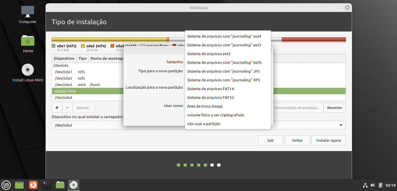
Task: Select /dev/sda5 ext4 /boot row
Action: coord(88,85)
